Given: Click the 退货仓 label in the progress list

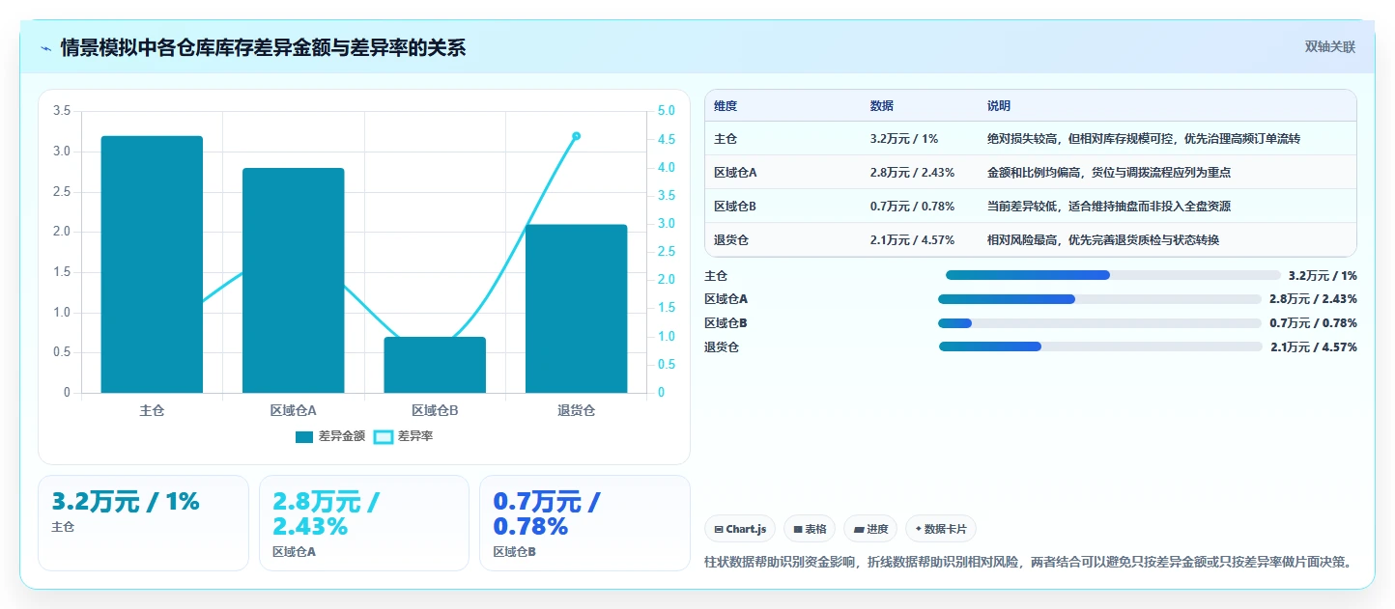Looking at the screenshot, I should point(722,346).
